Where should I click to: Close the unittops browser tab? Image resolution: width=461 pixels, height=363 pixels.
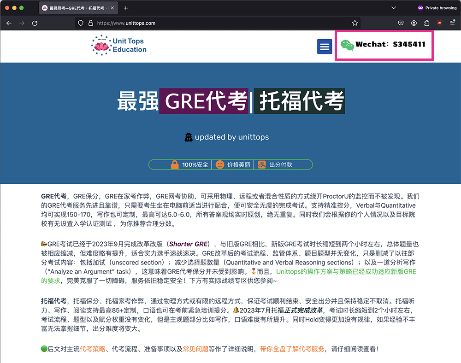[x=112, y=8]
